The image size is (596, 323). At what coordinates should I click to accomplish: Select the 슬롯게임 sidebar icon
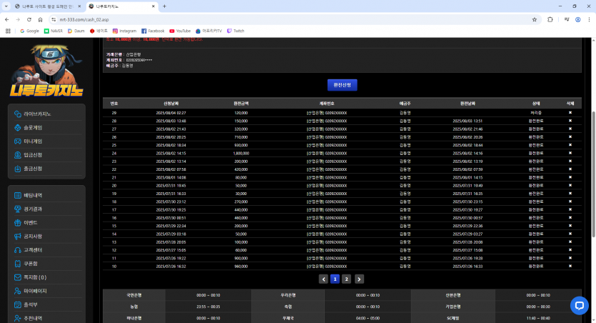tap(17, 128)
